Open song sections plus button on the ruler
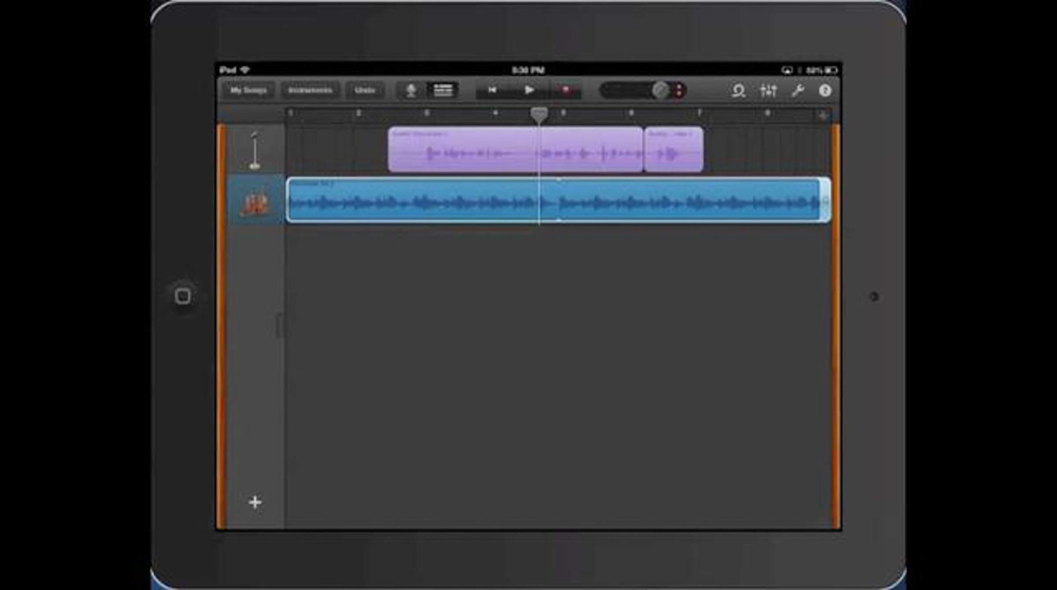 823,116
